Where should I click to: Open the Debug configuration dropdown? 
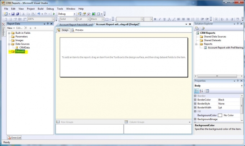pos(74,14)
